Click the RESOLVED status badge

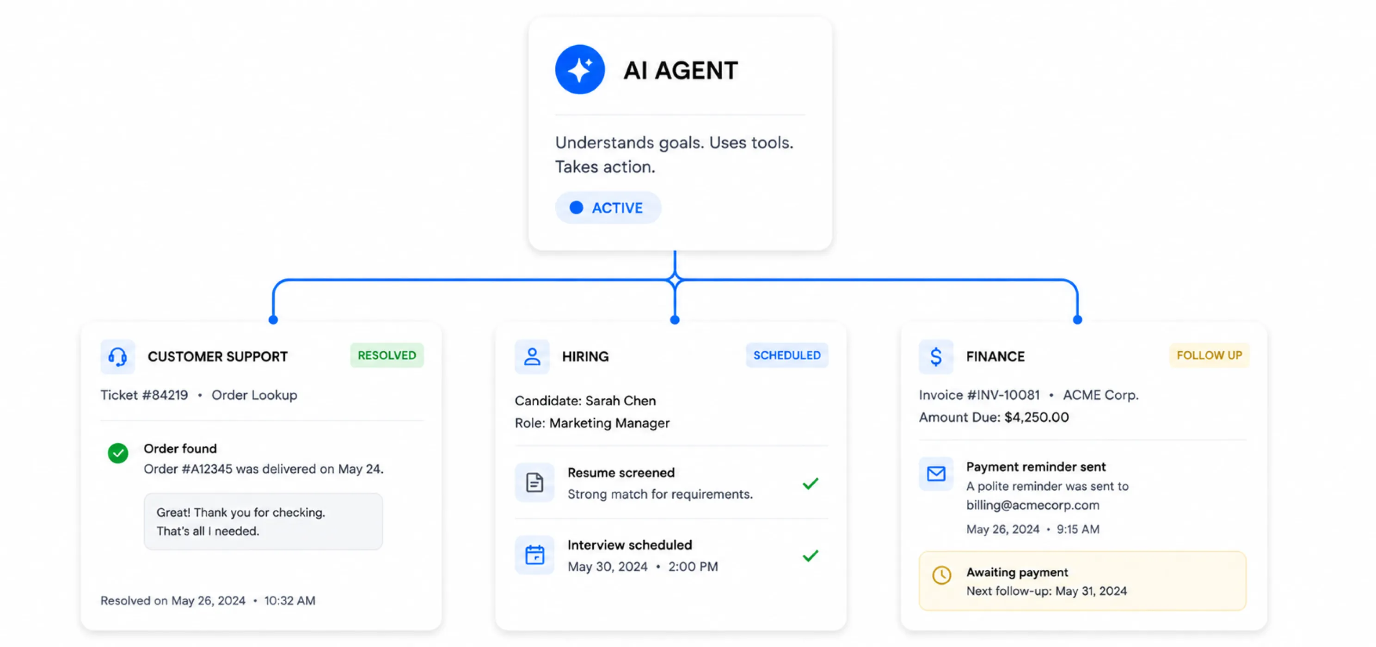tap(387, 355)
